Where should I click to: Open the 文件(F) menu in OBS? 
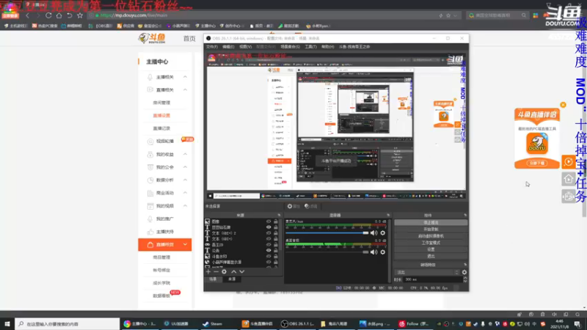point(211,47)
